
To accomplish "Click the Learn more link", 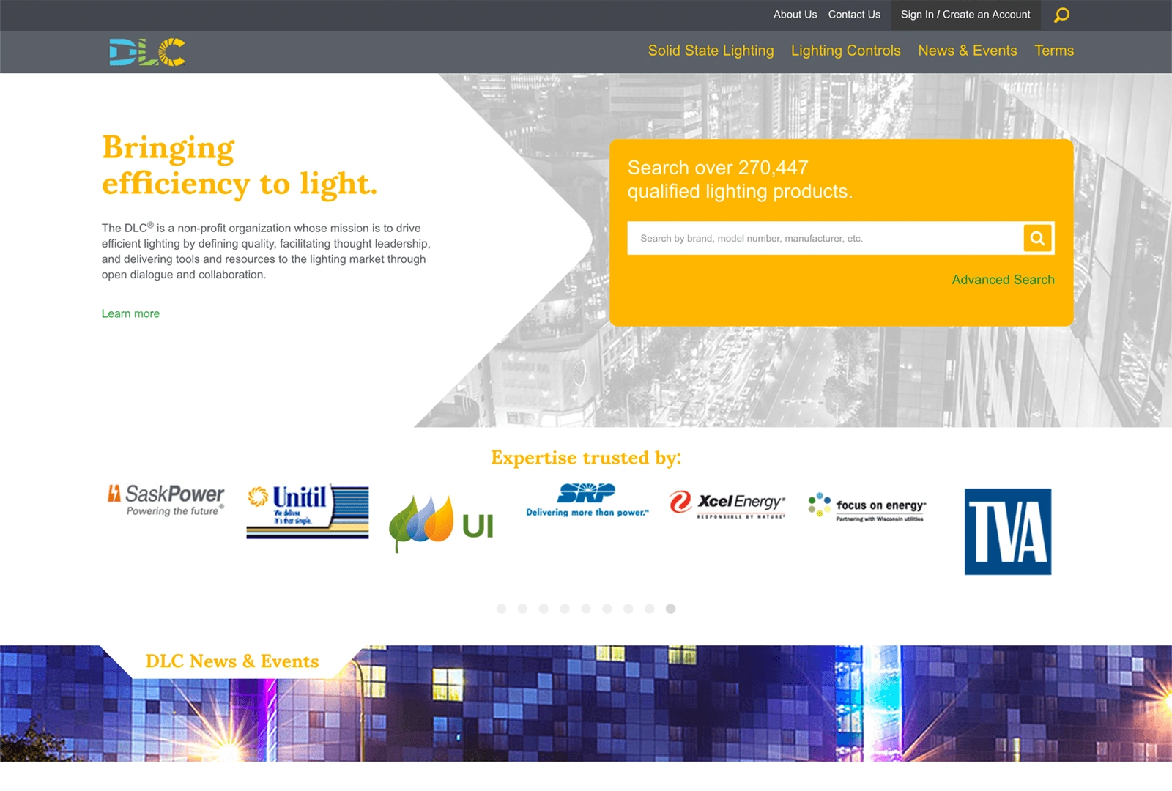I will (130, 313).
